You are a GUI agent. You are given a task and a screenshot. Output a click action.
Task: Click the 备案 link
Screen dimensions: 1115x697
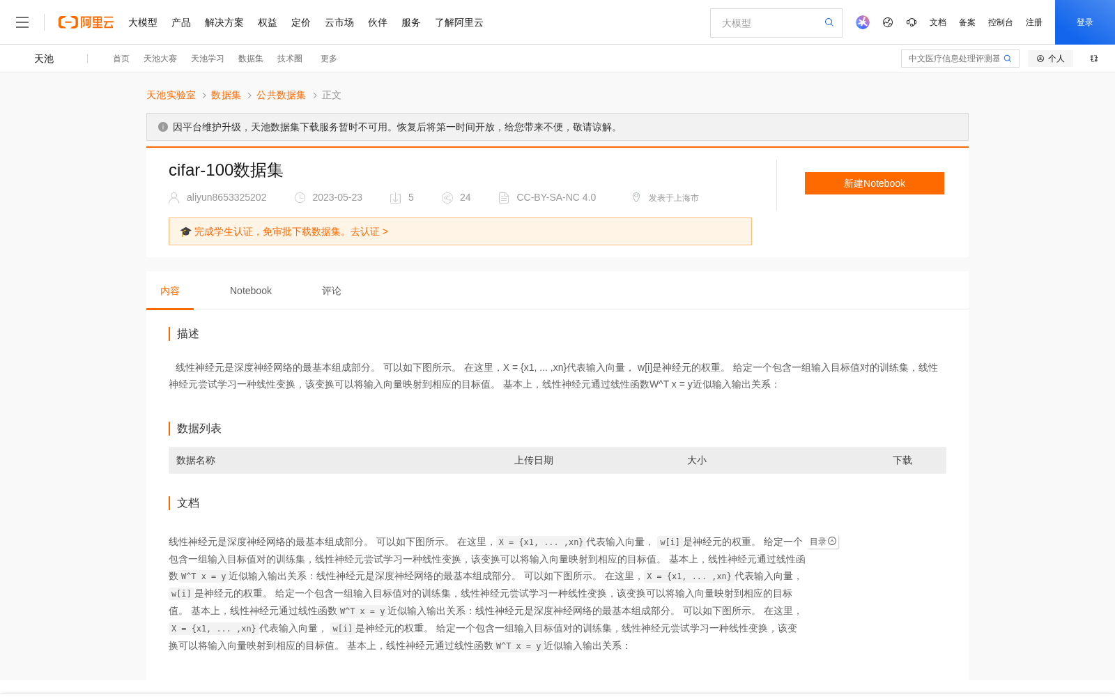click(967, 22)
